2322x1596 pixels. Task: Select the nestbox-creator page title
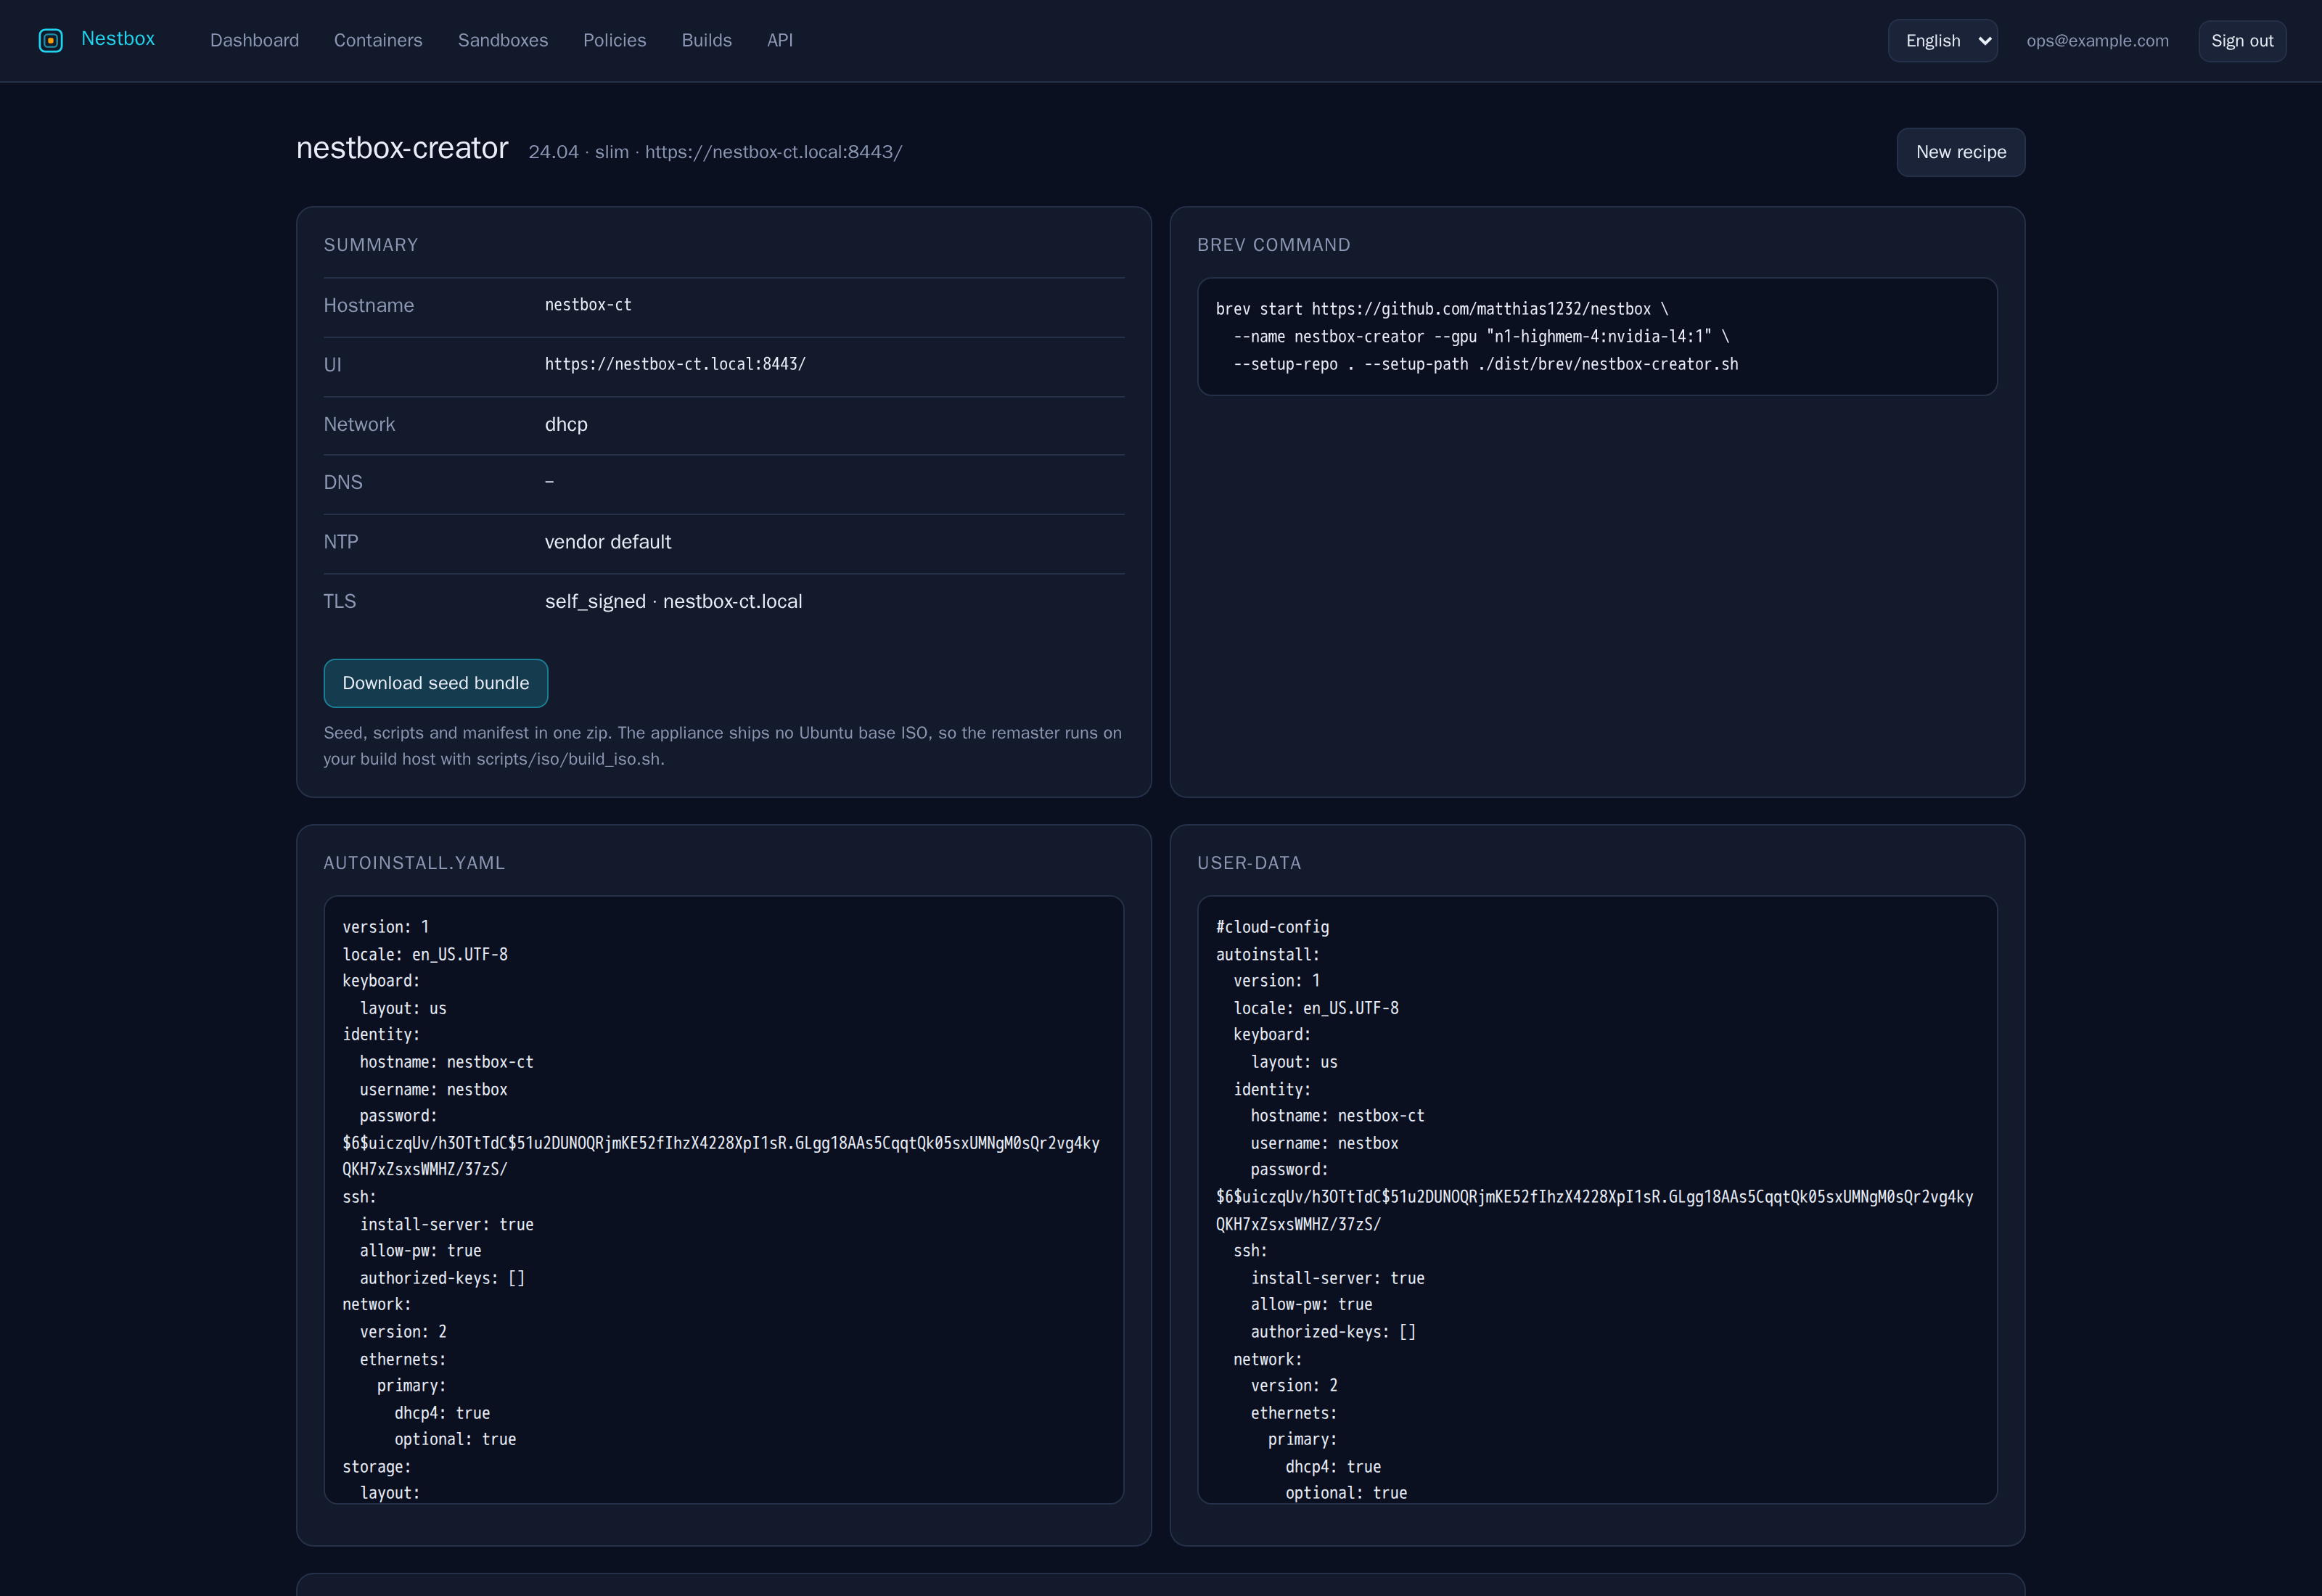point(402,148)
